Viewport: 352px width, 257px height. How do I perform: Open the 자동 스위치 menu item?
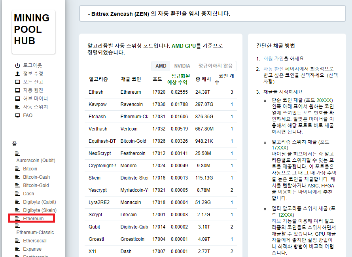[36, 107]
